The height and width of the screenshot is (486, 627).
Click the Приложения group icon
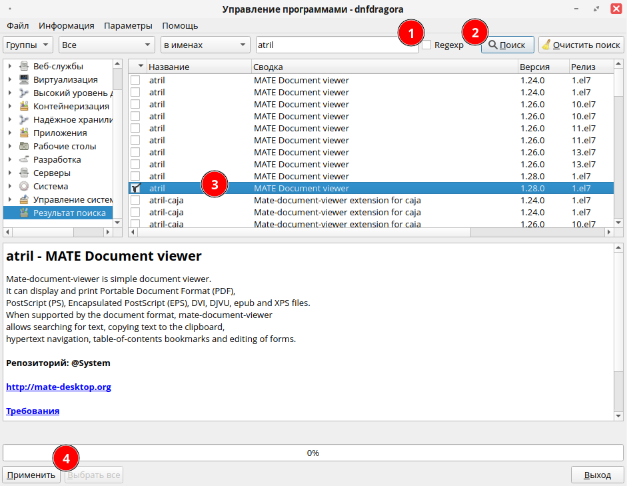[x=24, y=133]
